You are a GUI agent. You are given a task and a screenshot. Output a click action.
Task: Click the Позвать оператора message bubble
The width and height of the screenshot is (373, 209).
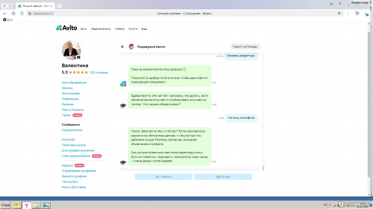click(x=241, y=56)
